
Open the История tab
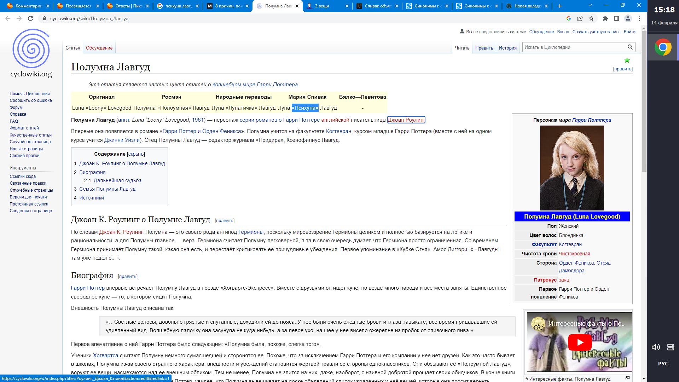(507, 48)
